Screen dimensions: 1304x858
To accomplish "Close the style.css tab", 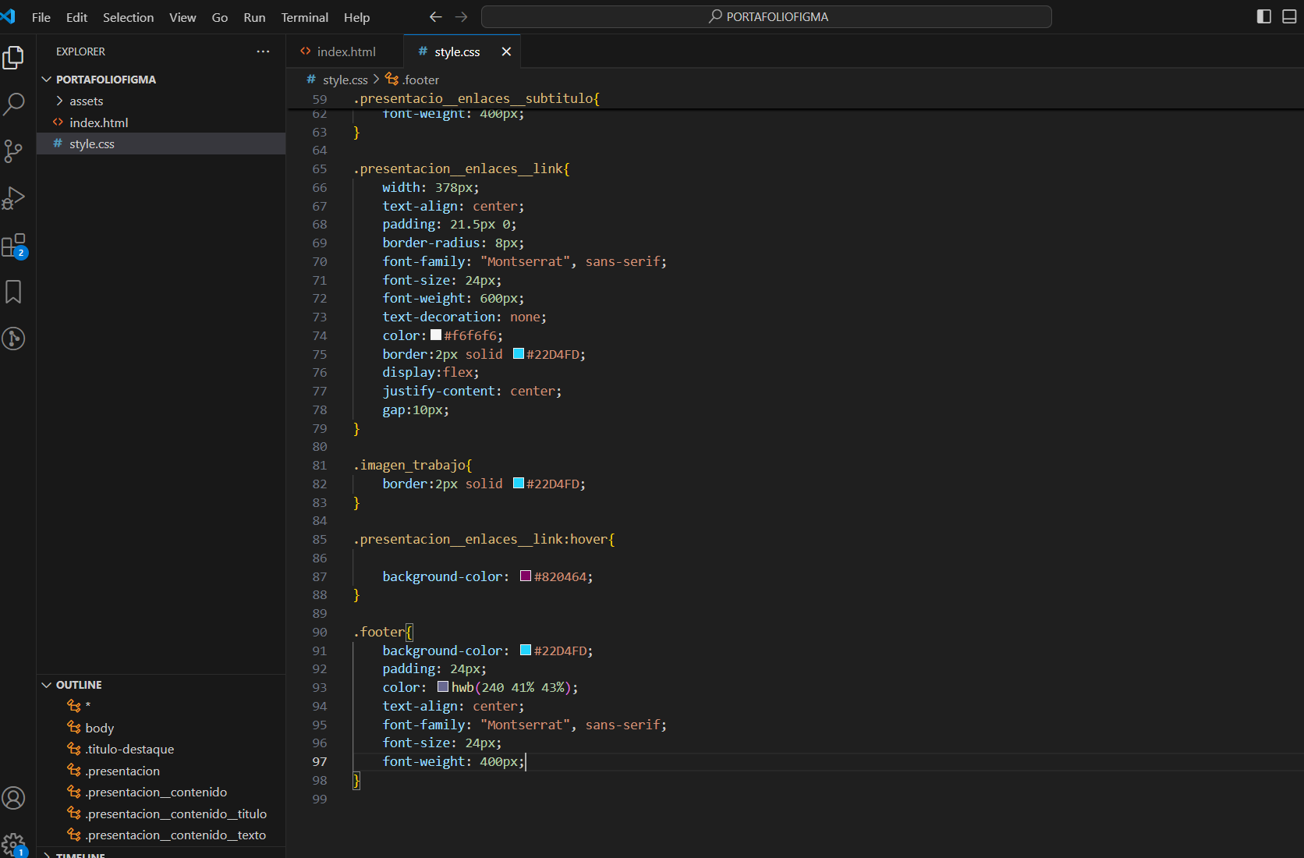I will pos(506,51).
